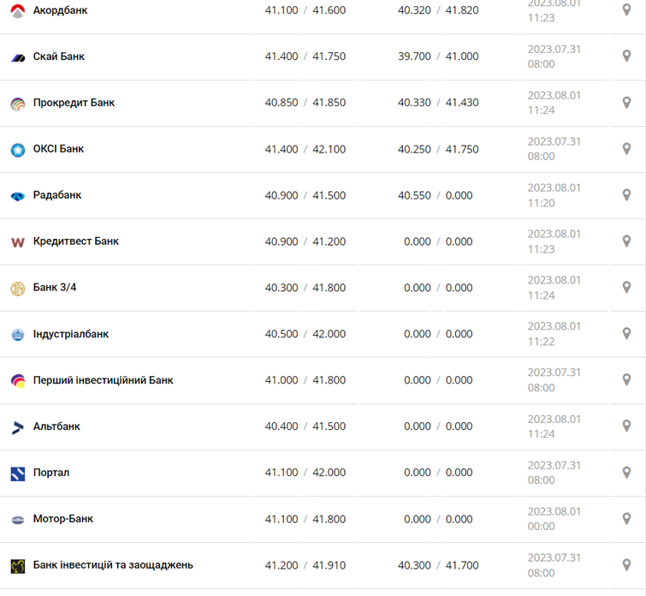Viewport: 646px width, 596px height.
Task: Click the ОКСІ Банк logo icon
Action: tap(18, 150)
